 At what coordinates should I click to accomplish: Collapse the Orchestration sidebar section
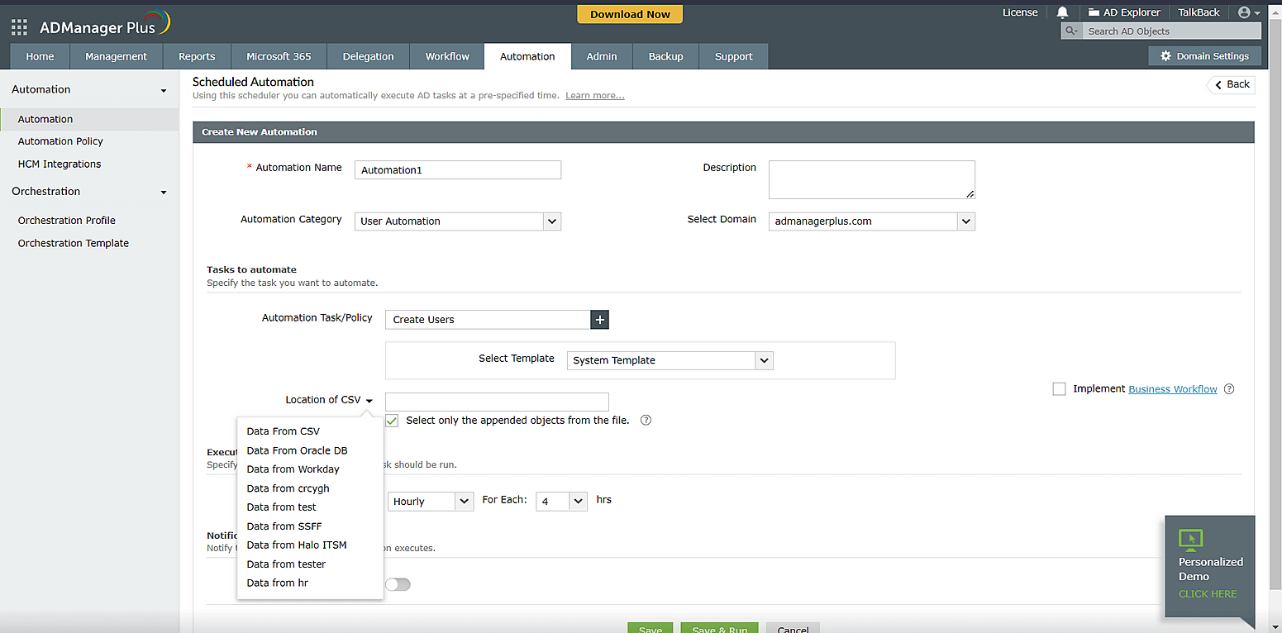[164, 192]
